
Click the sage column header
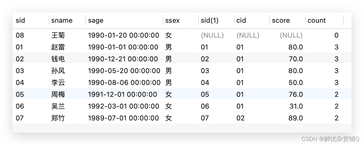[x=96, y=21]
